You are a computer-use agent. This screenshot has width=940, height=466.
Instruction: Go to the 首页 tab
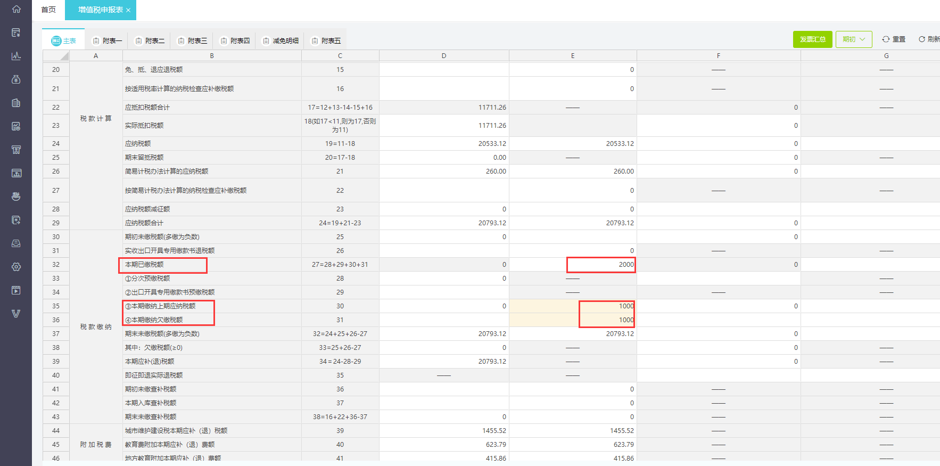click(x=48, y=10)
